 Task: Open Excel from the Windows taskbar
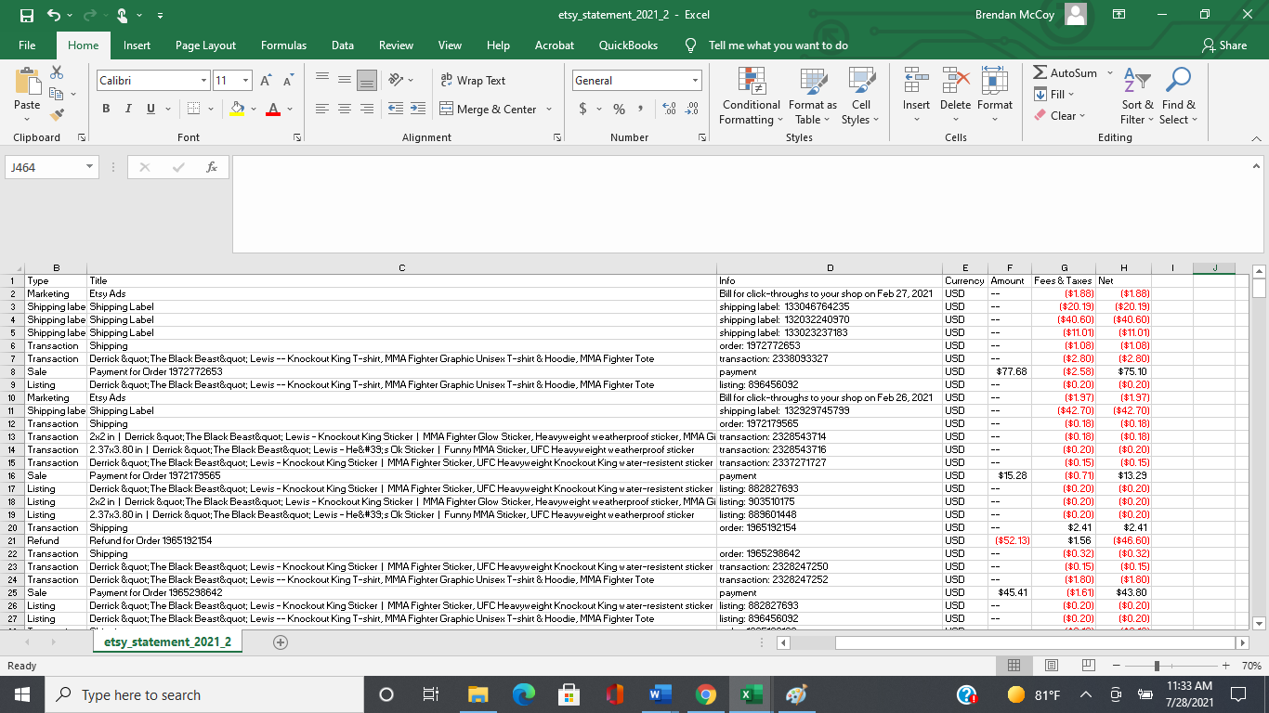752,694
